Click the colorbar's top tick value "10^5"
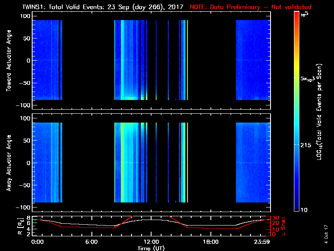Image resolution: width=334 pixels, height=251 pixels. pyautogui.click(x=304, y=14)
